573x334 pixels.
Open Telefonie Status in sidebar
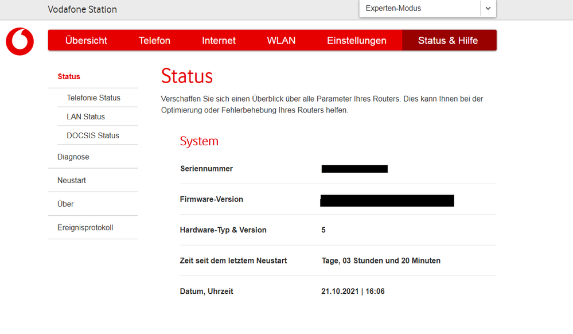pyautogui.click(x=93, y=98)
